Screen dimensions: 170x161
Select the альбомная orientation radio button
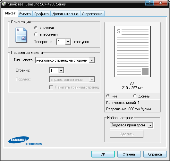pyautogui.click(x=36, y=34)
